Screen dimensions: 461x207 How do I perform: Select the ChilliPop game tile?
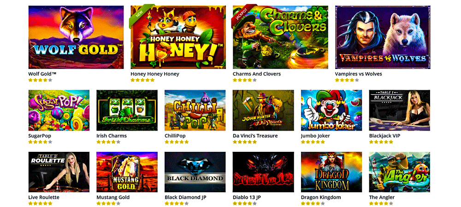tap(195, 110)
